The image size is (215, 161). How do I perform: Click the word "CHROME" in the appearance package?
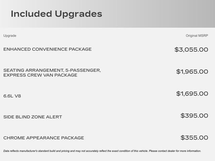[13, 138]
